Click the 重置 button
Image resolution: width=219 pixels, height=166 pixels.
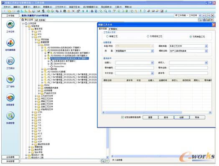[x=150, y=117]
